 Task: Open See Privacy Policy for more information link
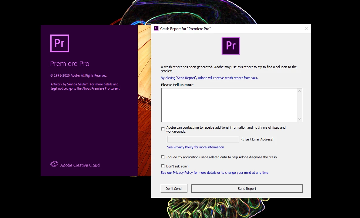click(195, 147)
